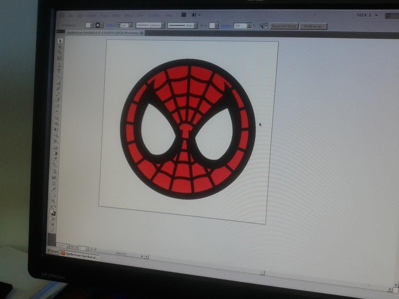Open the File menu
This screenshot has width=399, height=299.
pyautogui.click(x=71, y=16)
